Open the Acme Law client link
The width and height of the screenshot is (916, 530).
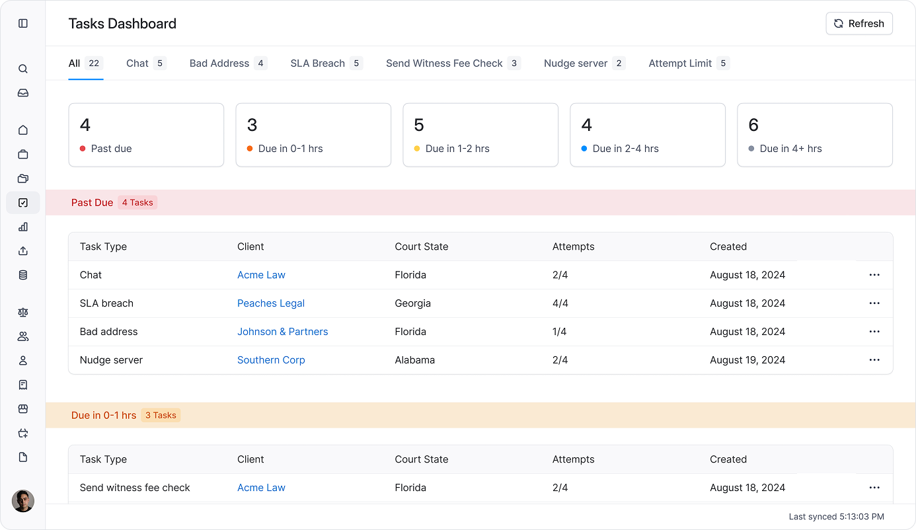click(x=261, y=275)
